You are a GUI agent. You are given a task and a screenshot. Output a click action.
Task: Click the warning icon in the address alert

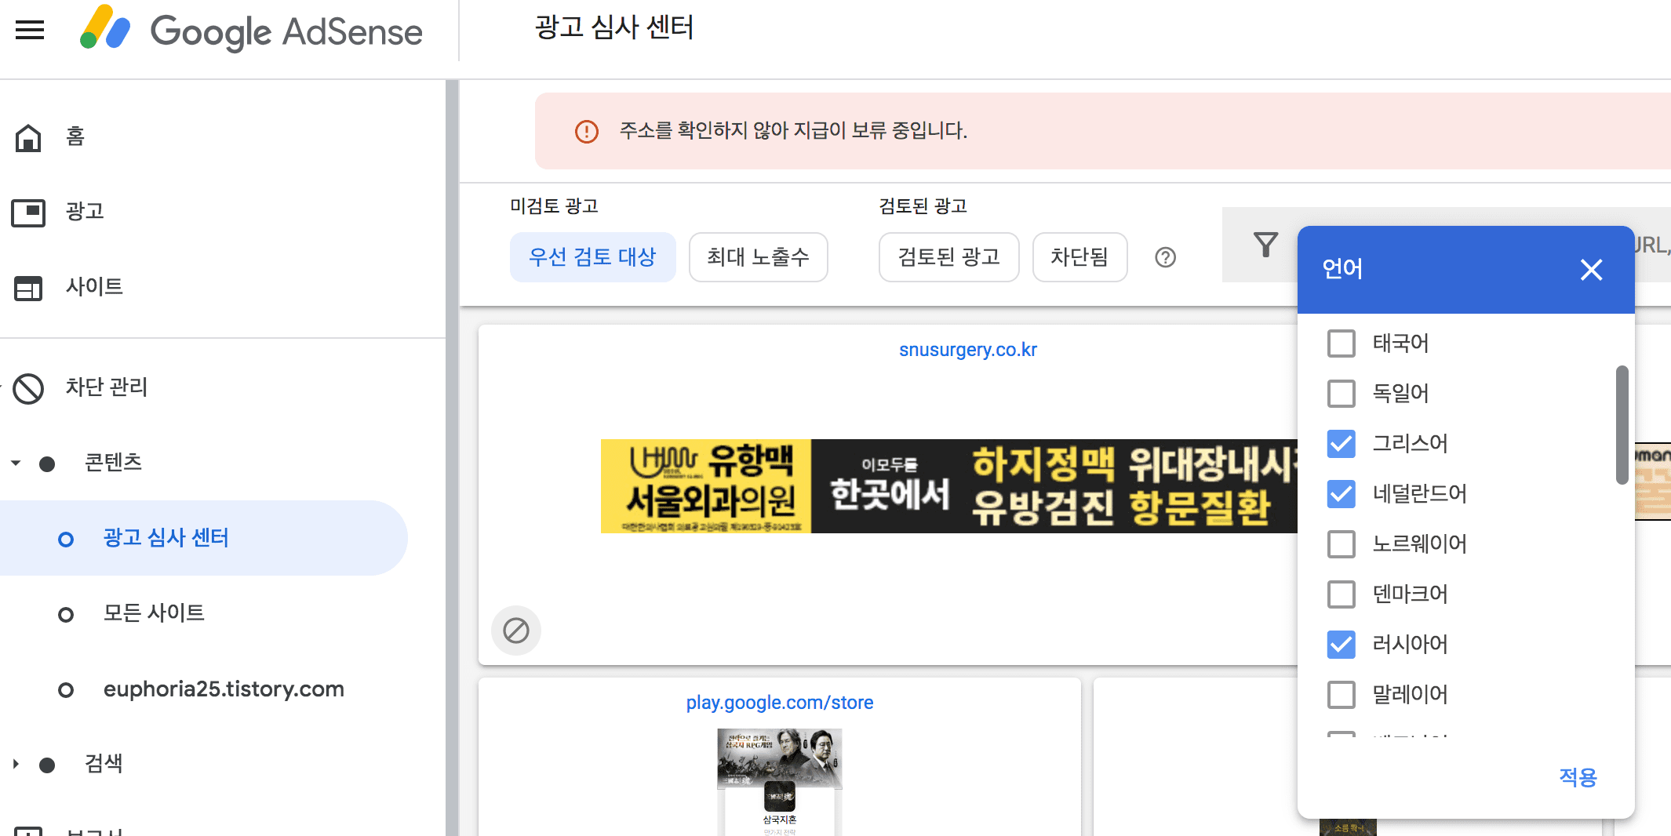point(587,131)
